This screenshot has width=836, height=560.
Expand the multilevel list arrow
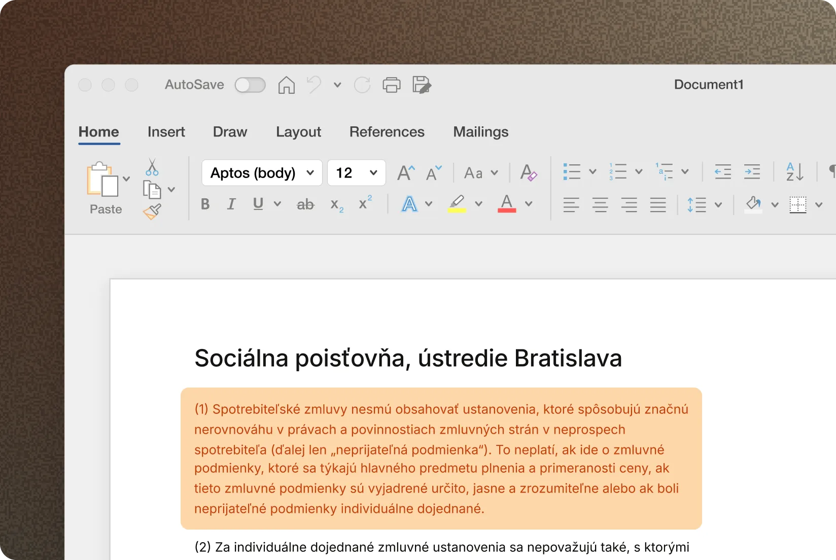pyautogui.click(x=685, y=171)
